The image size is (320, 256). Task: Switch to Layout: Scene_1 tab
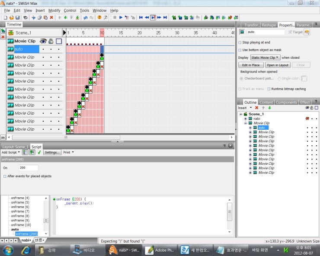click(x=15, y=147)
